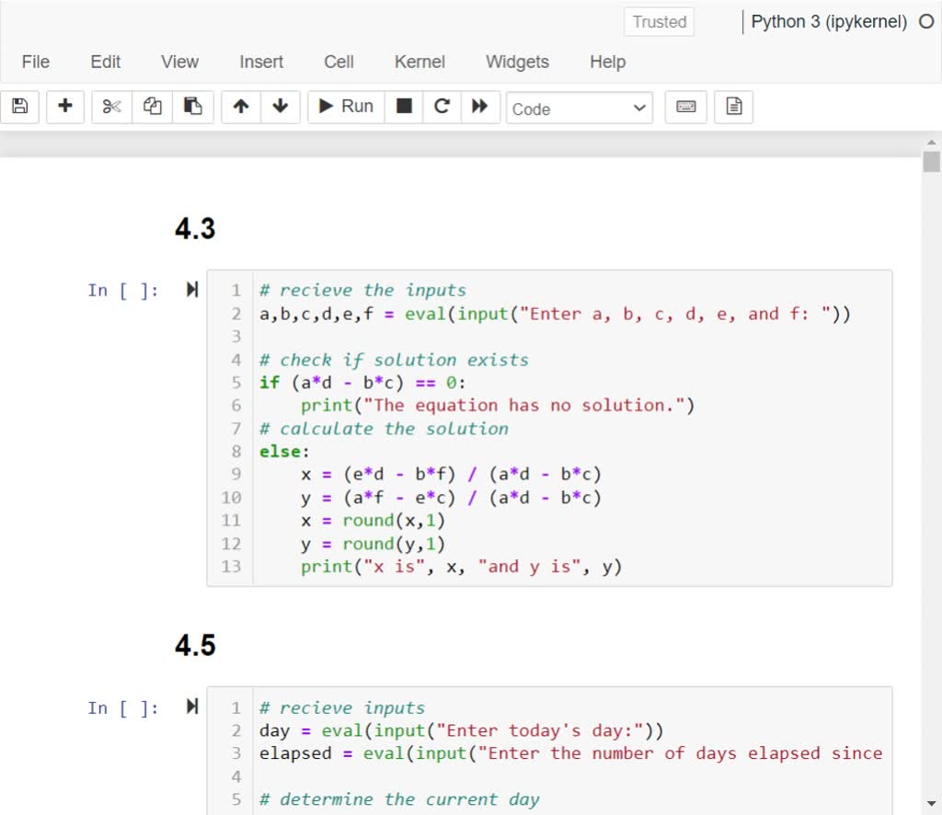Add a new cell below with plus icon
Image resolution: width=942 pixels, height=815 pixels.
[64, 106]
